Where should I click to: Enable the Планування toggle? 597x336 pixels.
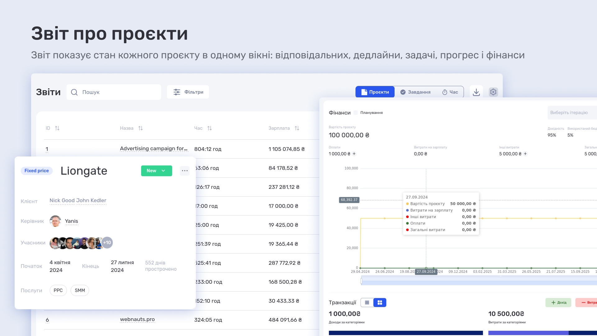[356, 113]
